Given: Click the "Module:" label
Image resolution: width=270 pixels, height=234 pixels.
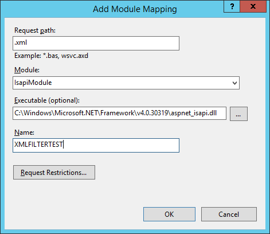Looking at the screenshot, I should click(27, 70).
